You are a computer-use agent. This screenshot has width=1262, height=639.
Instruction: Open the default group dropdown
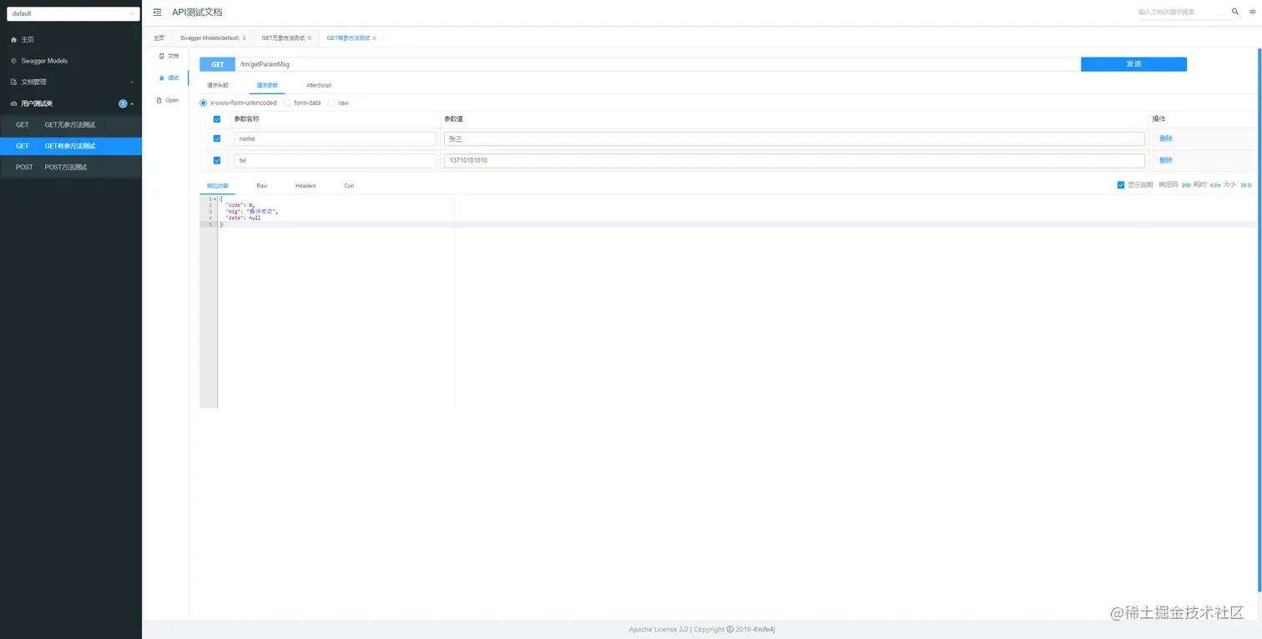pos(73,13)
